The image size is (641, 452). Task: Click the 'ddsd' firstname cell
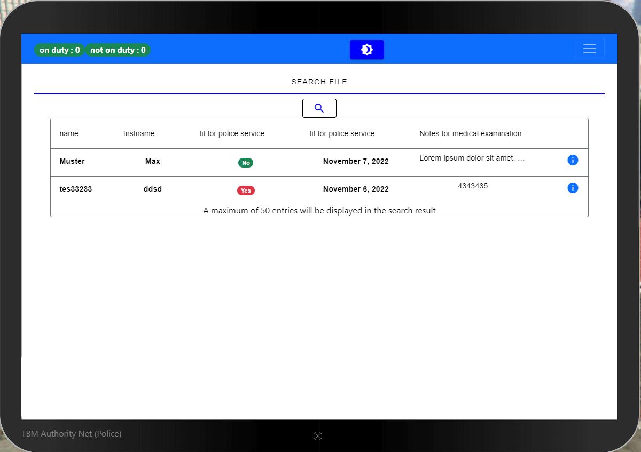(x=153, y=189)
